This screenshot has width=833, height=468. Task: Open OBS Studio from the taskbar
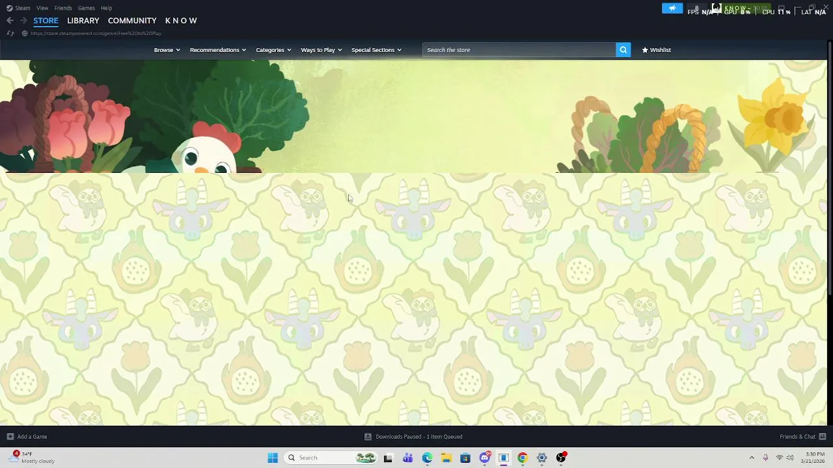pyautogui.click(x=561, y=458)
